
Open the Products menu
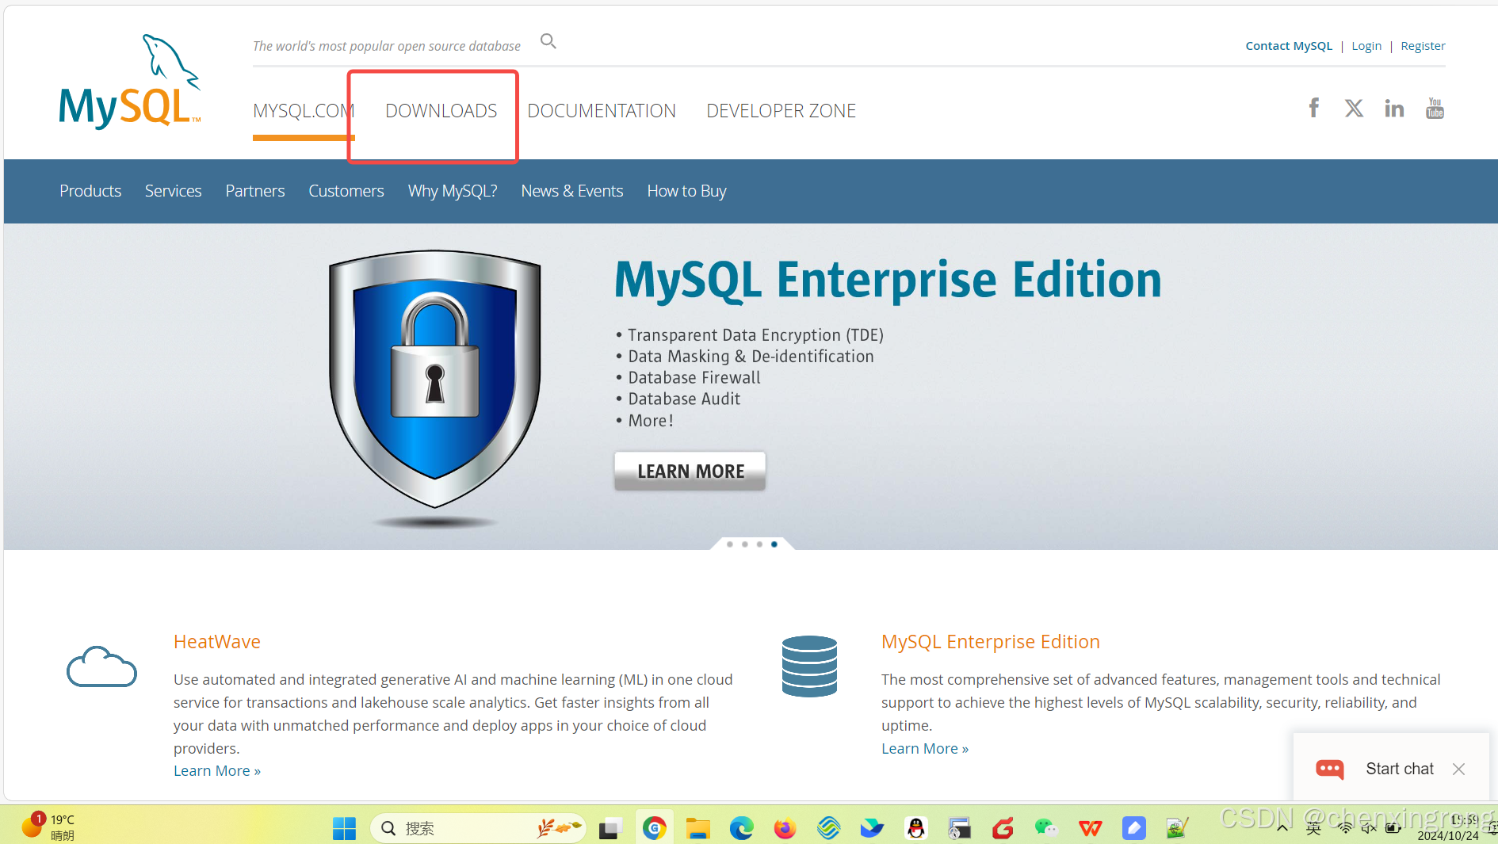click(90, 191)
